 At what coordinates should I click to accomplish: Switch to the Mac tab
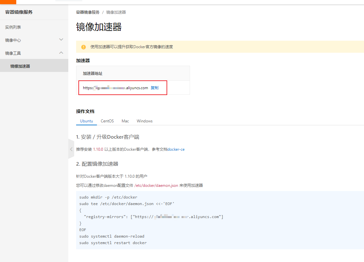click(x=125, y=121)
